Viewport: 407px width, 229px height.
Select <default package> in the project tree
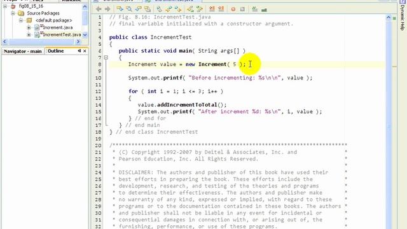[x=53, y=20]
